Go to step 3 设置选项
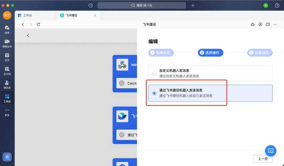 (x=260, y=52)
